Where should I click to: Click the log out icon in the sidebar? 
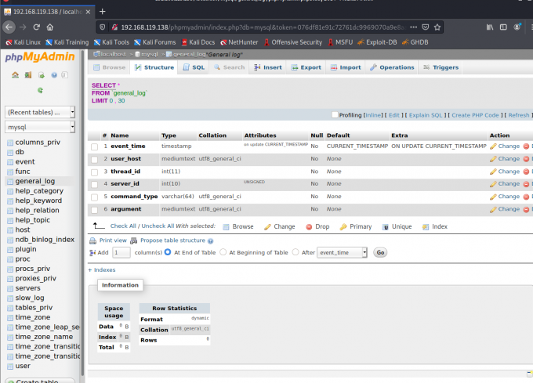coord(28,75)
